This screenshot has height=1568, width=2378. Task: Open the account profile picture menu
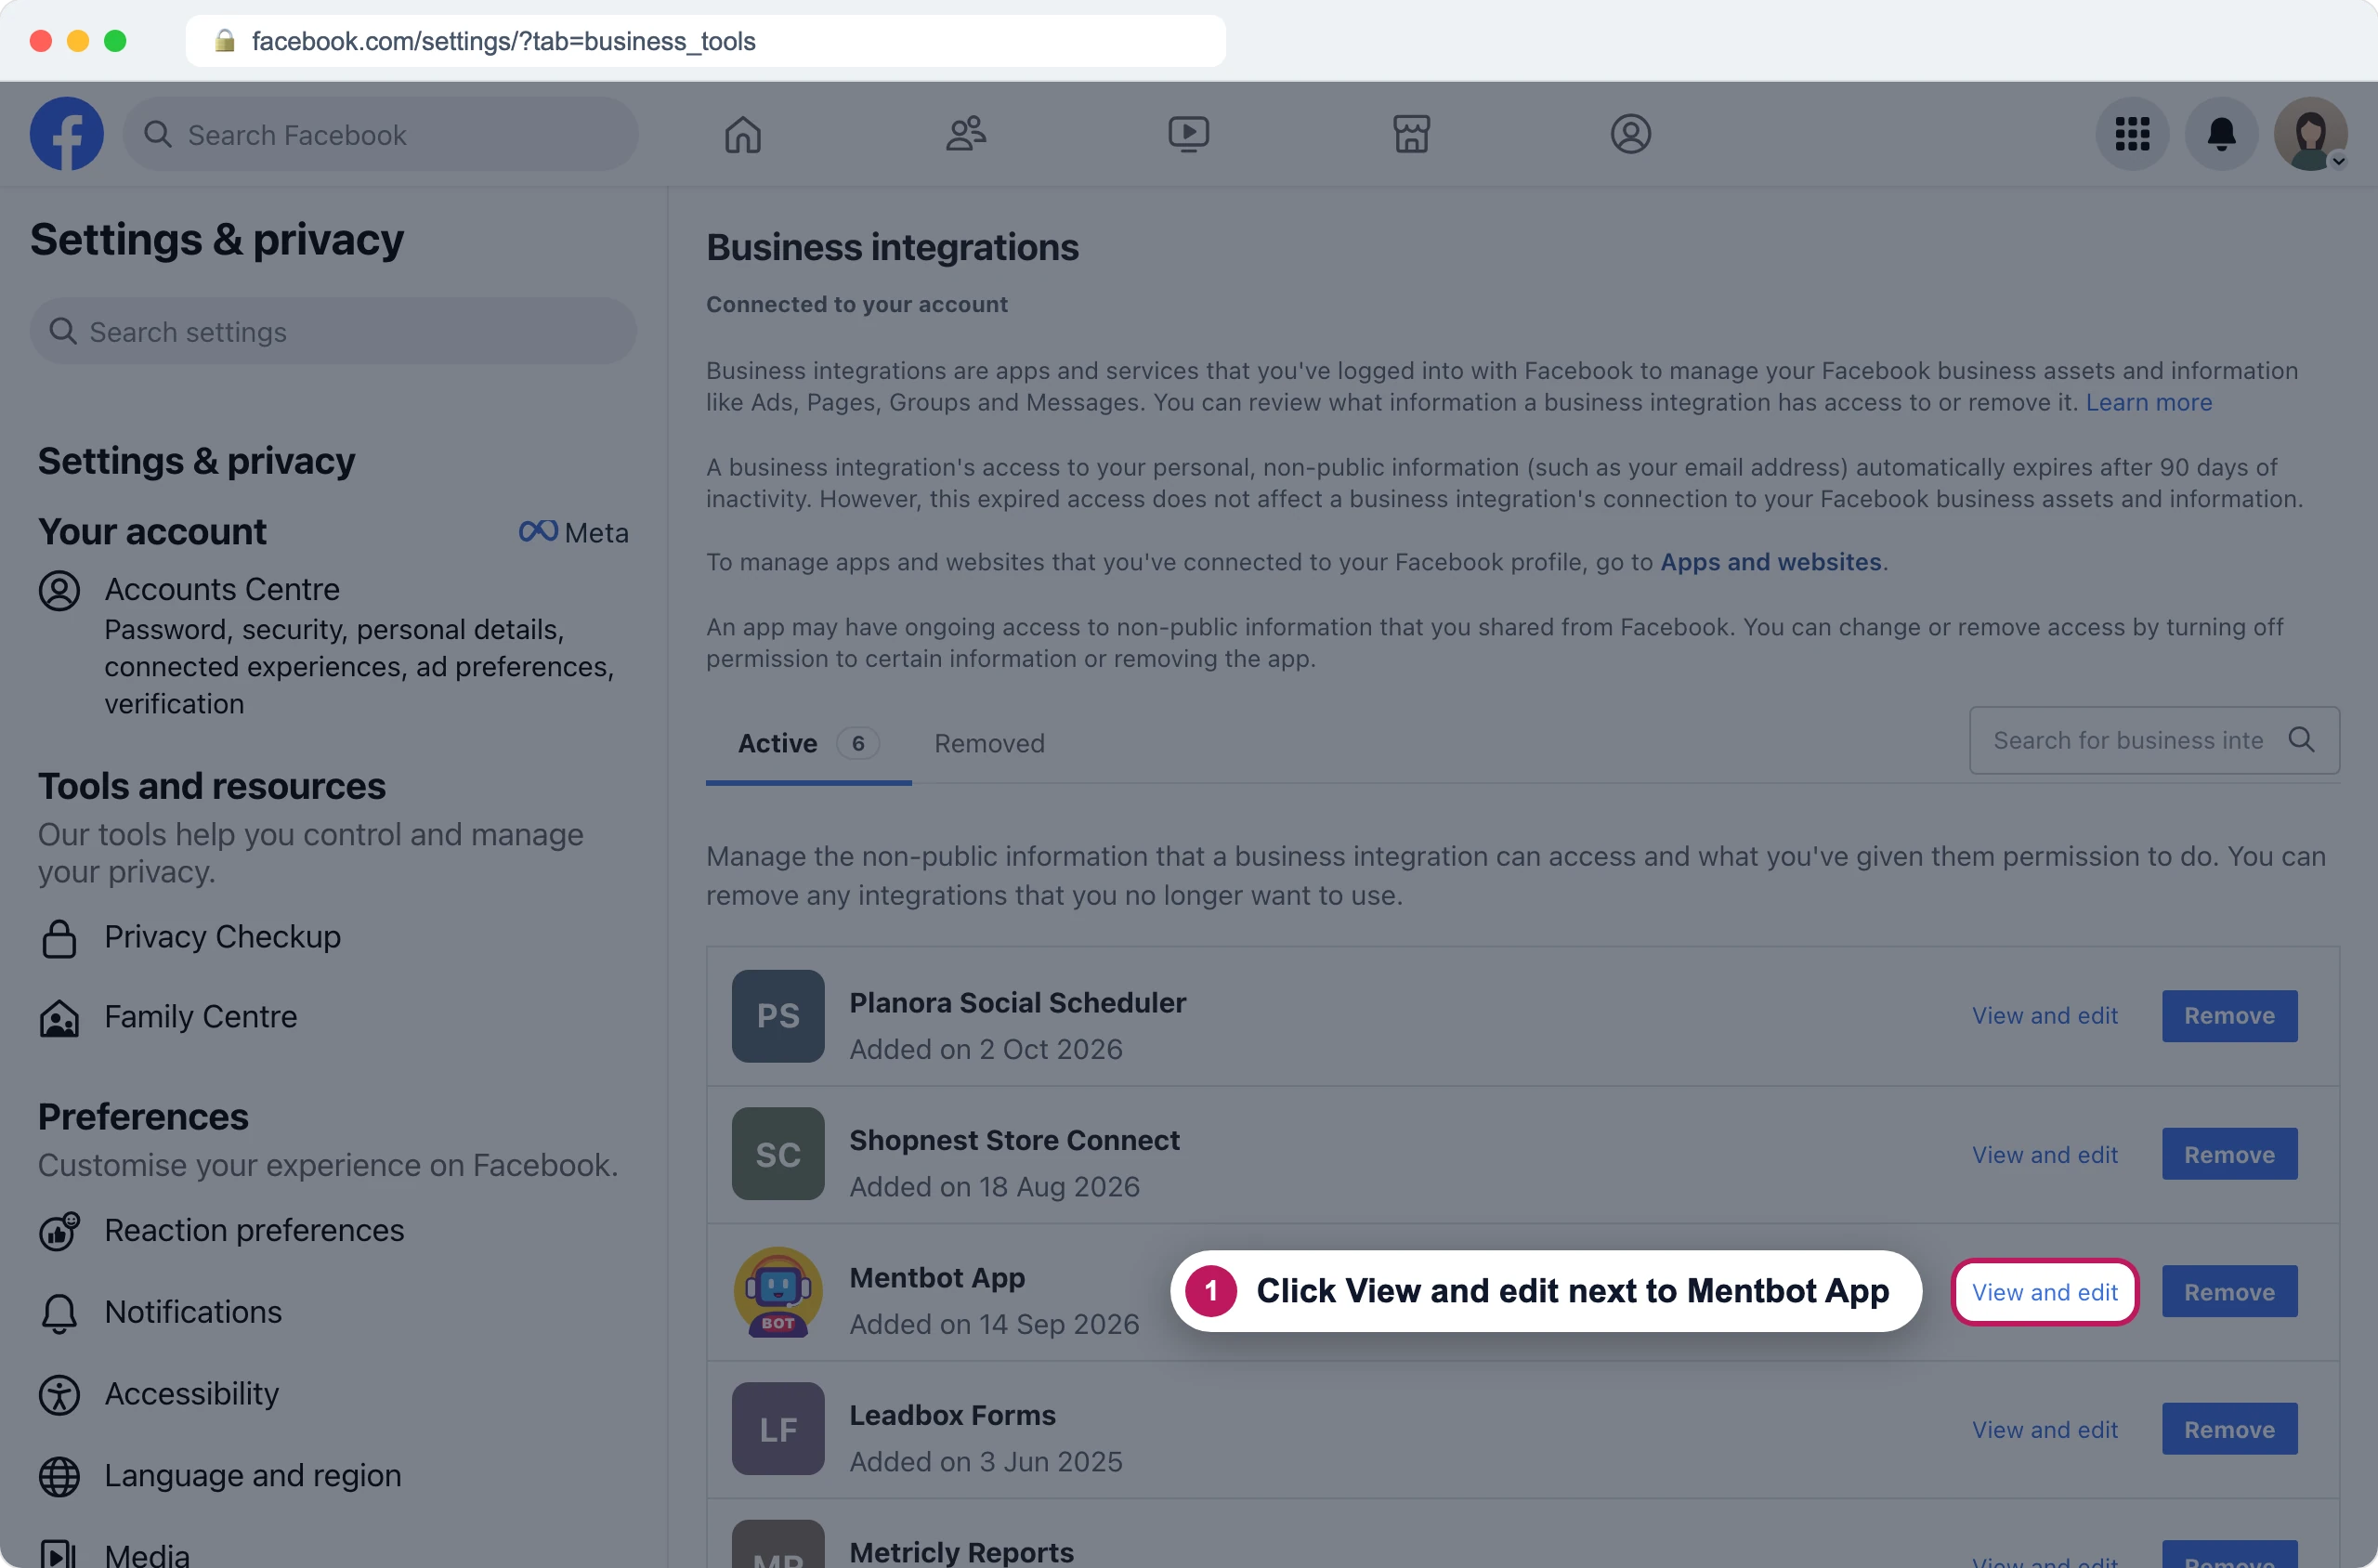(x=2311, y=134)
